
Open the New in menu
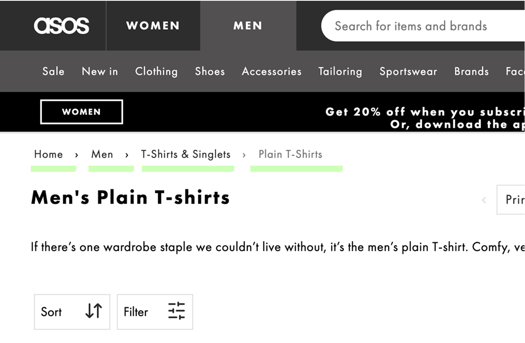click(100, 71)
